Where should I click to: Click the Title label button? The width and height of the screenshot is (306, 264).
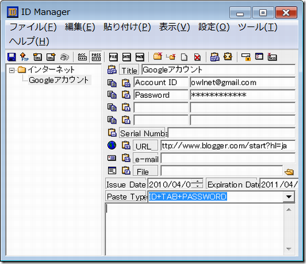coord(129,70)
